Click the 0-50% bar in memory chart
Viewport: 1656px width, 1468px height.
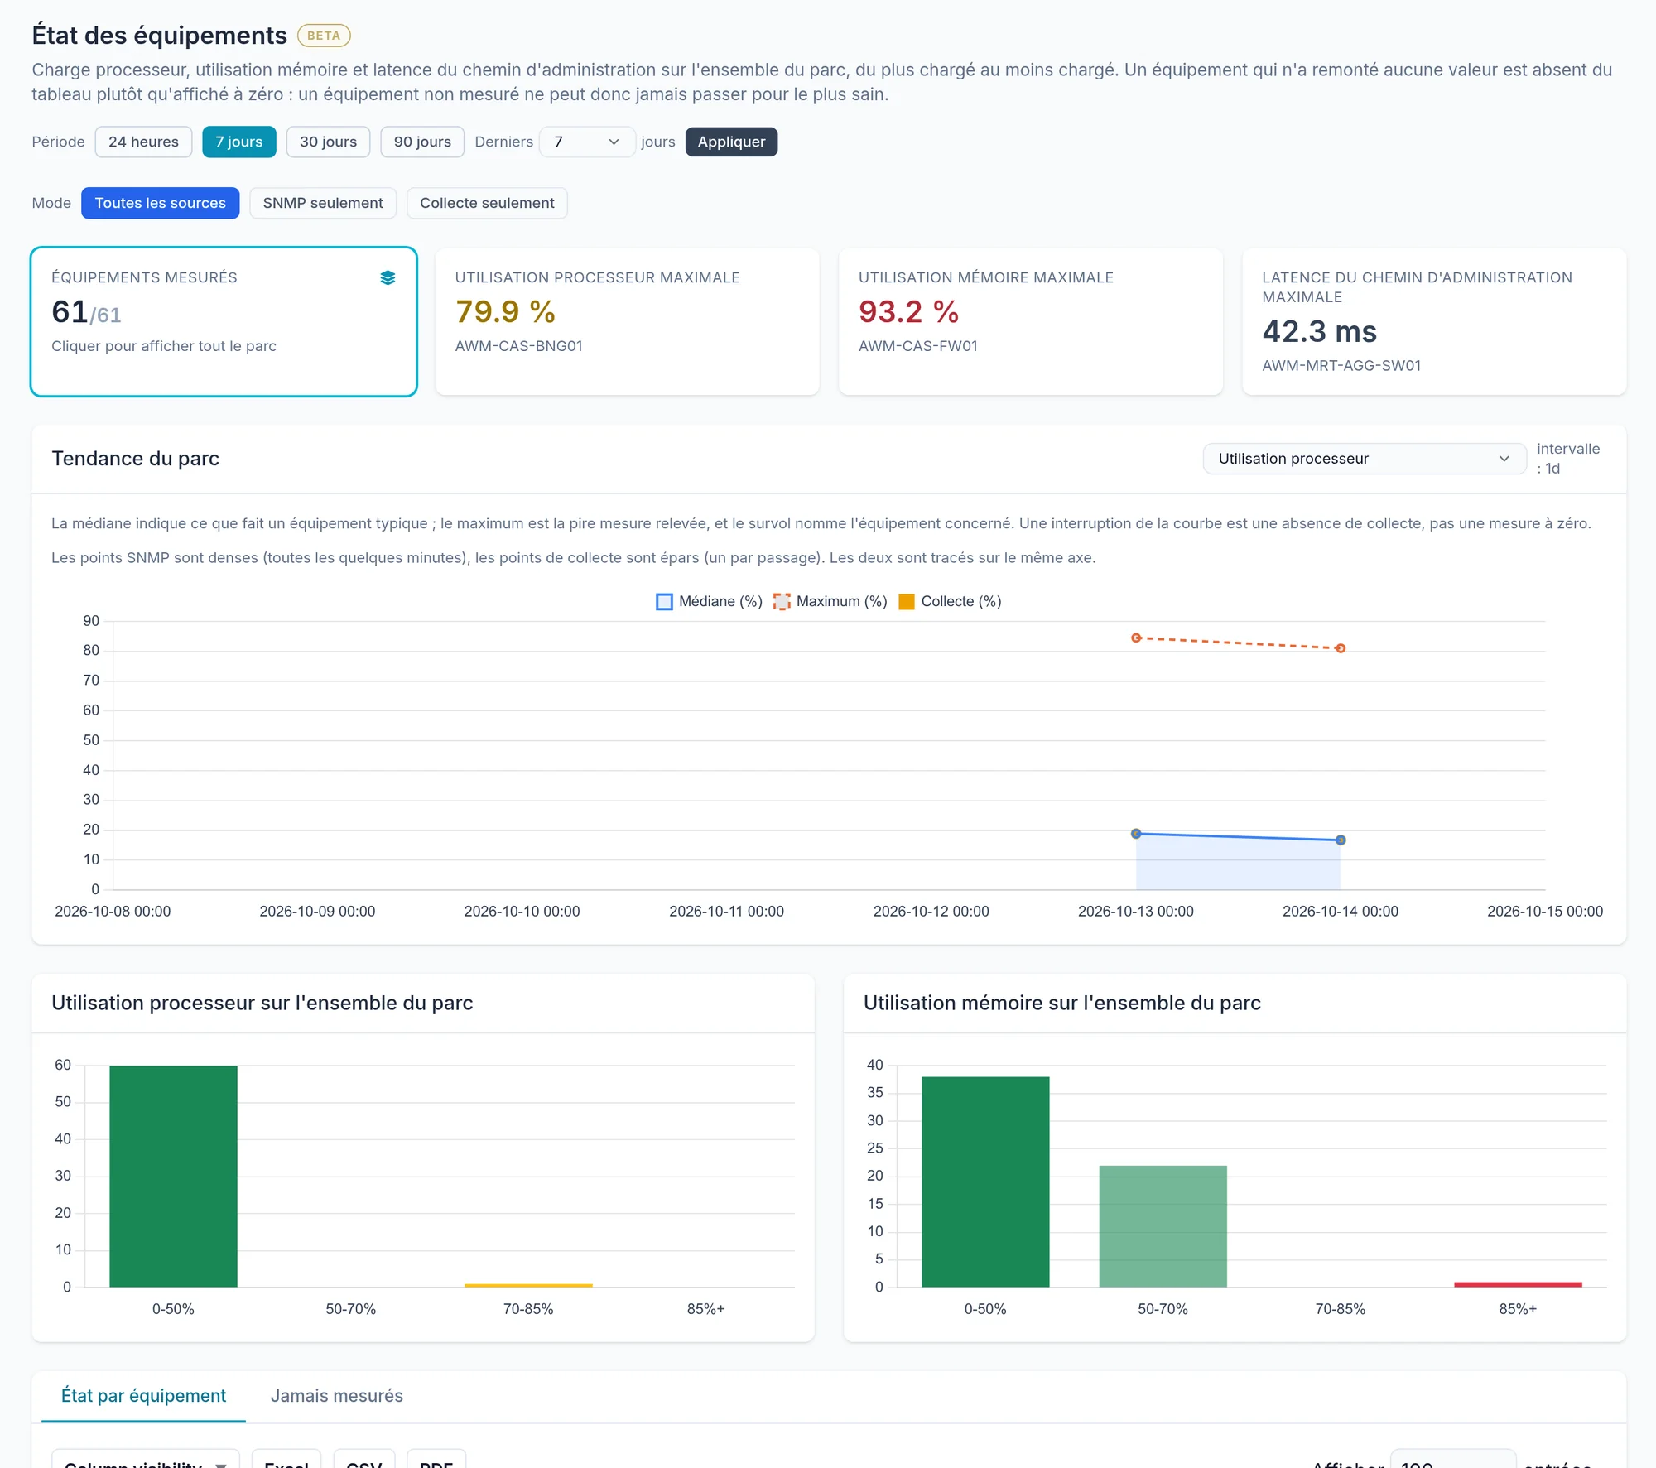pos(985,1182)
